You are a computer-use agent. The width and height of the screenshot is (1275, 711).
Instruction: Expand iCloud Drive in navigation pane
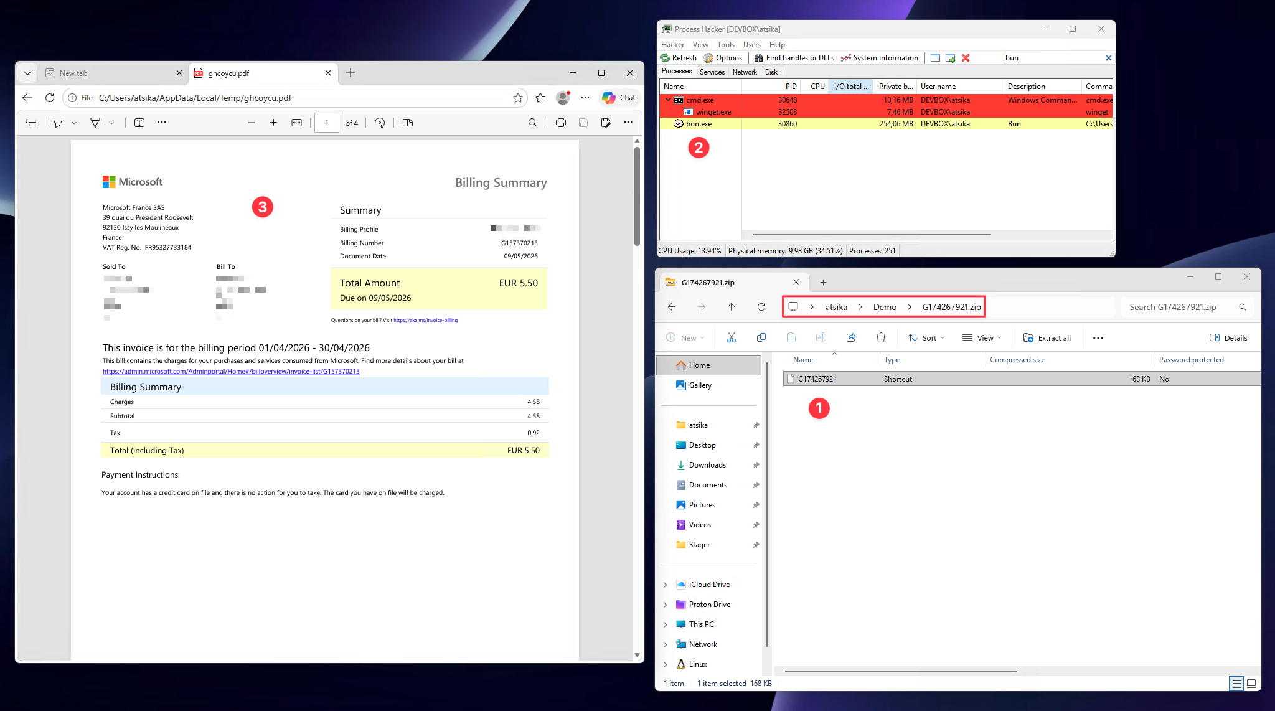tap(665, 585)
